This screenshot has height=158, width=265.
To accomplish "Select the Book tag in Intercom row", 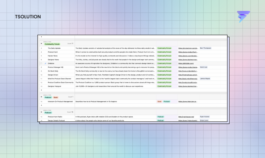I will pyautogui.click(x=160, y=101).
